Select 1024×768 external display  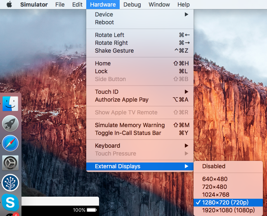tap(228, 195)
